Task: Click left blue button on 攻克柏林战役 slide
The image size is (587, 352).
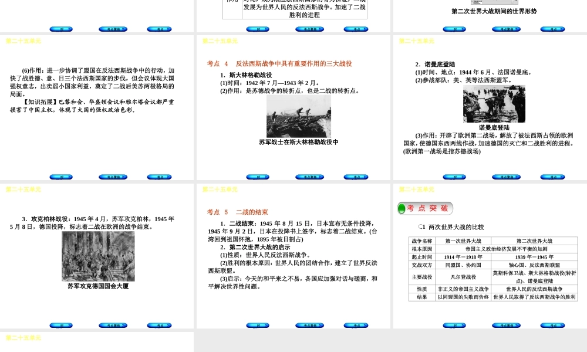Action: pyautogui.click(x=61, y=326)
